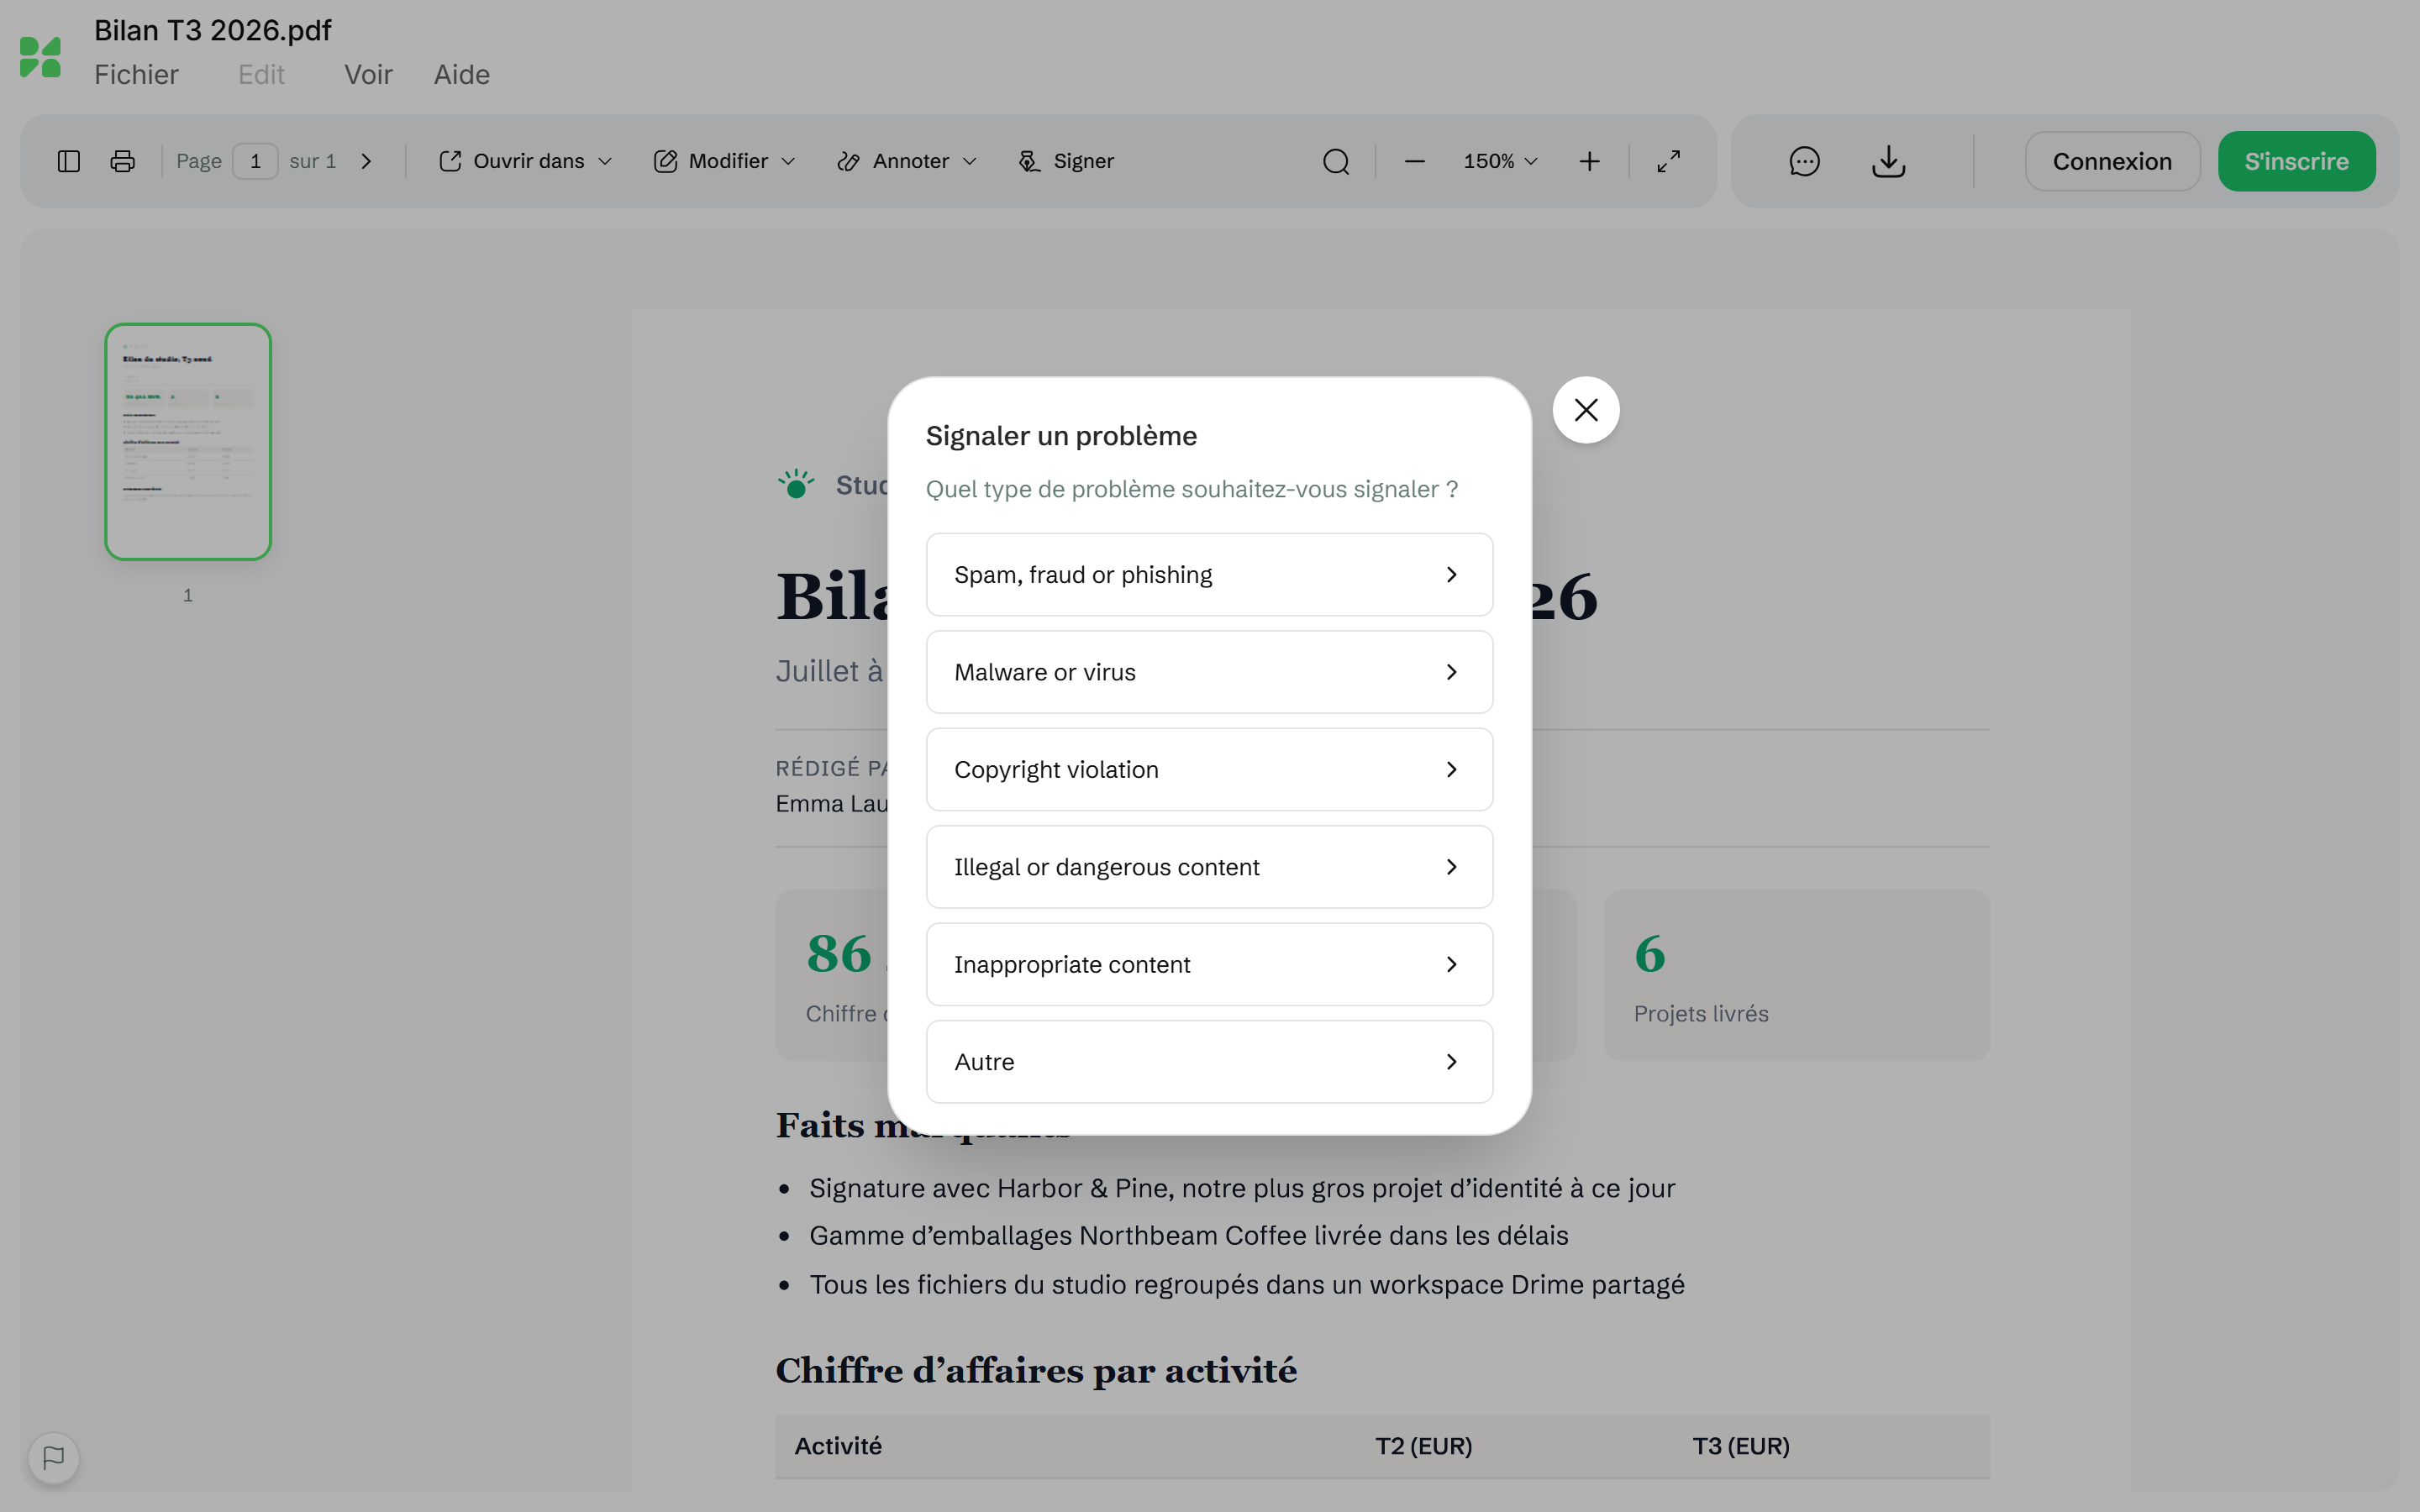Screen dimensions: 2420x1512
Task: Click the T3 (EUR) table column header
Action: pyautogui.click(x=1741, y=1446)
